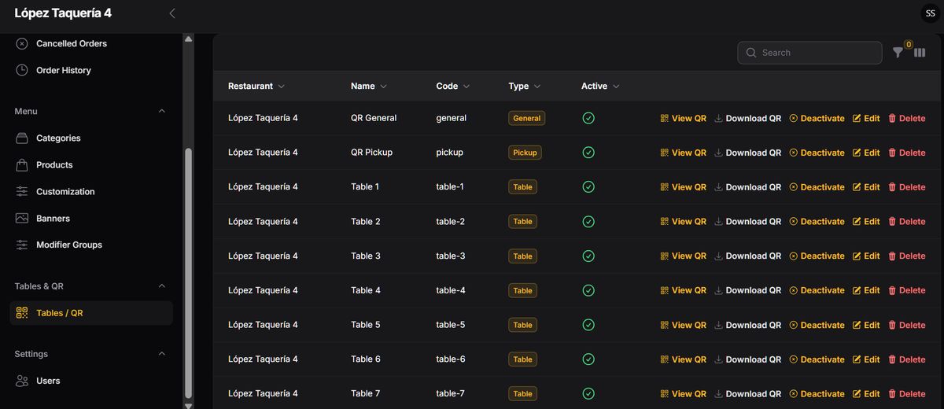Click the Banners image icon
The width and height of the screenshot is (944, 409).
point(22,218)
